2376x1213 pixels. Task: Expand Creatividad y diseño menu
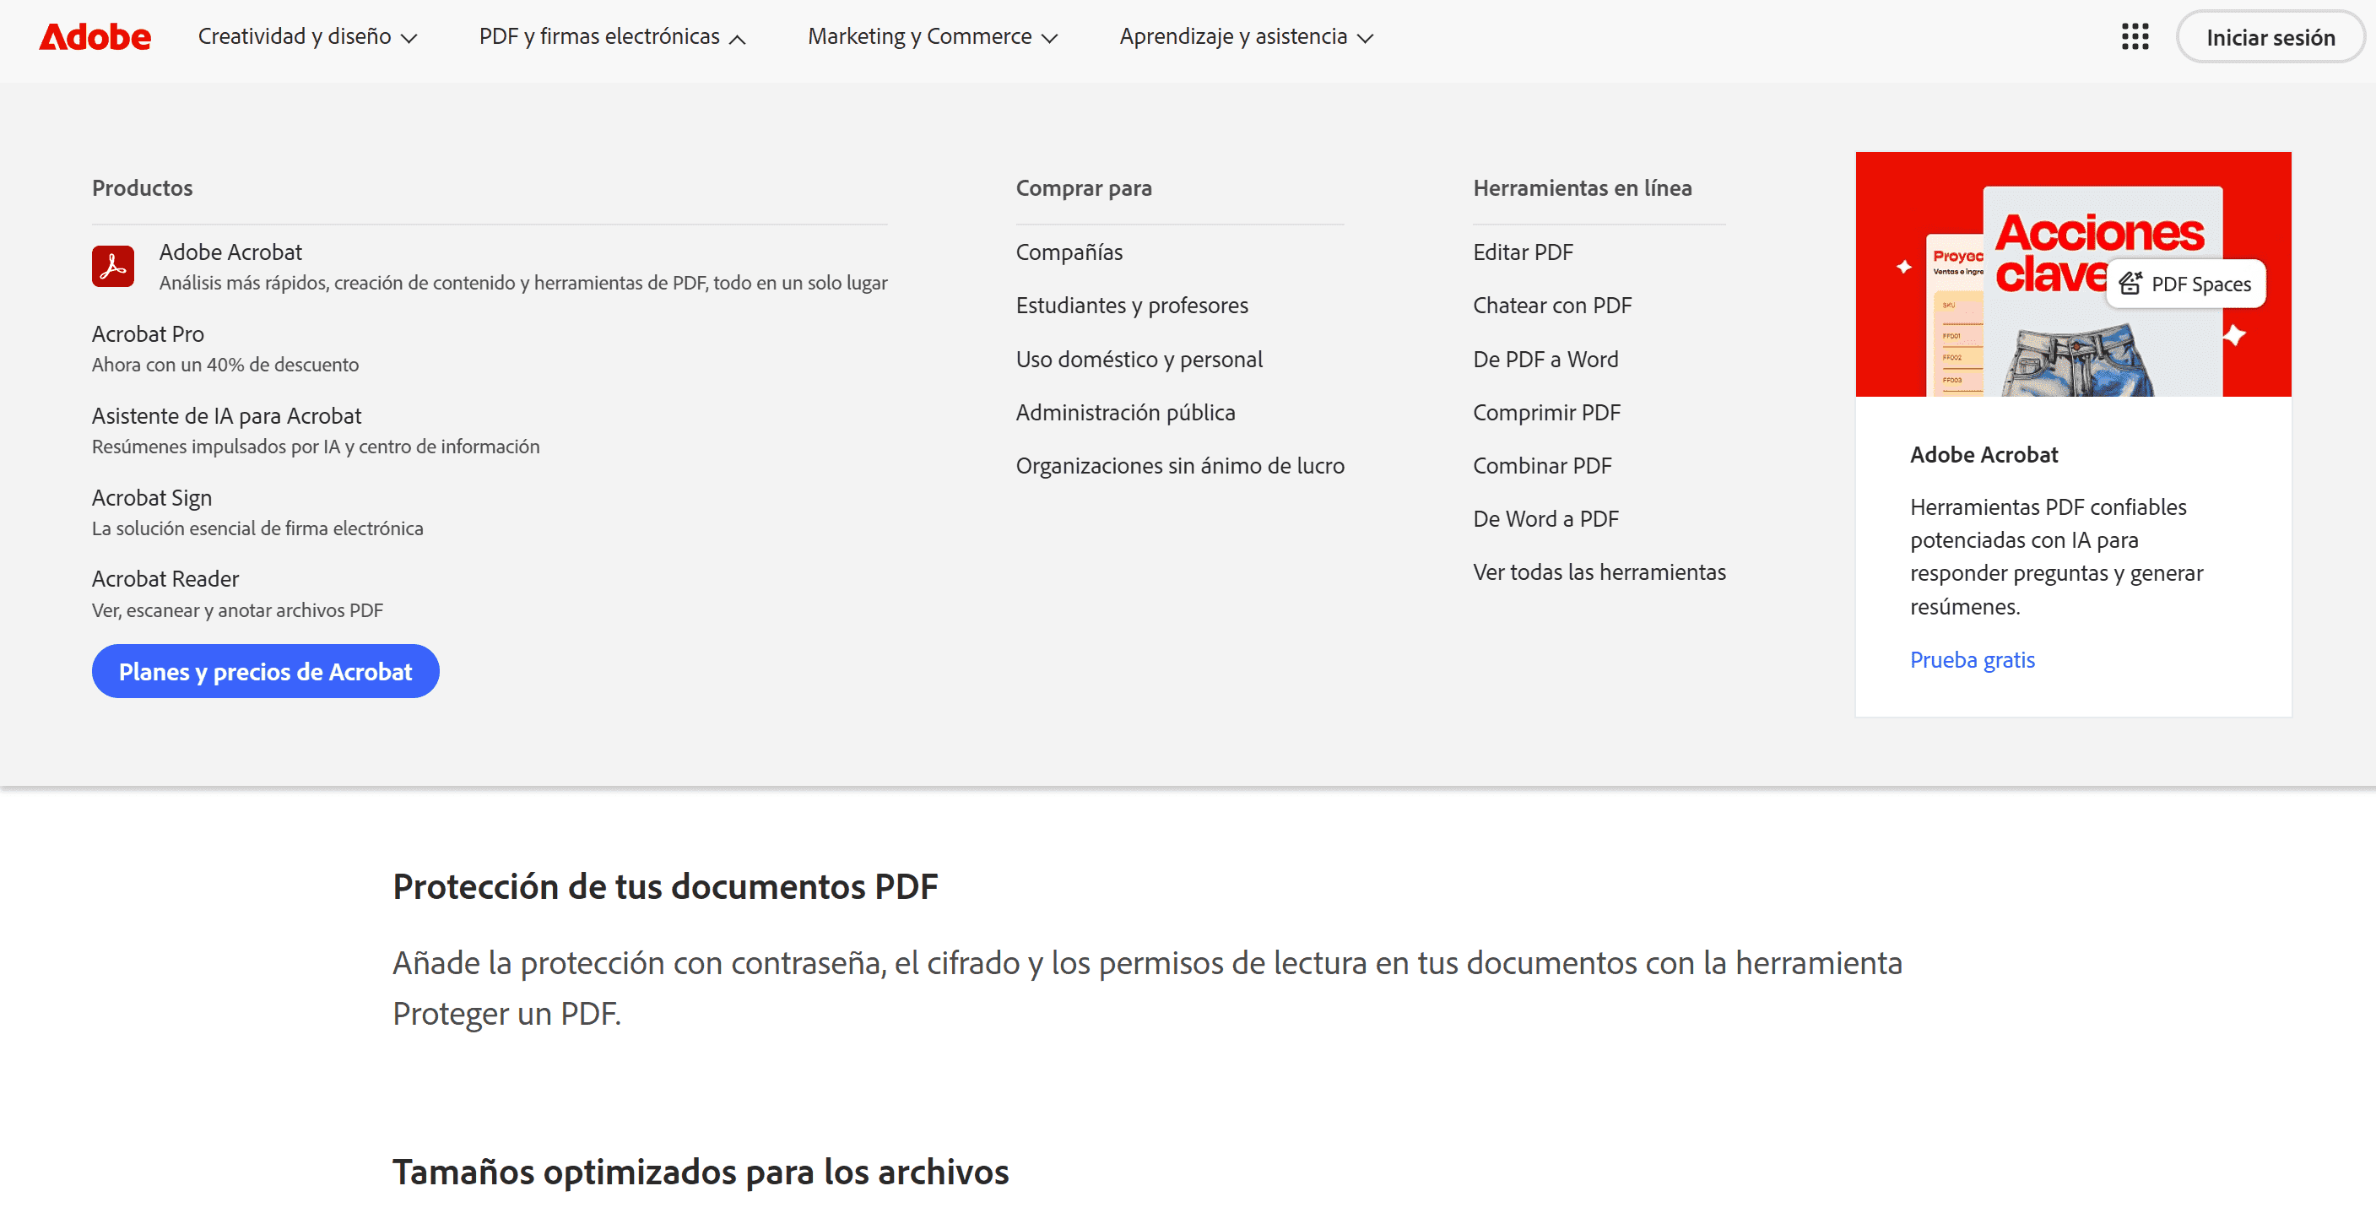coord(307,37)
